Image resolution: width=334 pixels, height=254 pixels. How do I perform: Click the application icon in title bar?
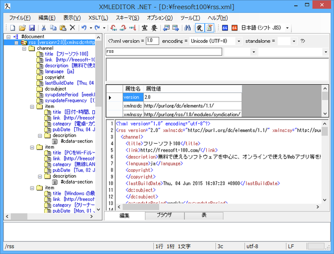8,6
